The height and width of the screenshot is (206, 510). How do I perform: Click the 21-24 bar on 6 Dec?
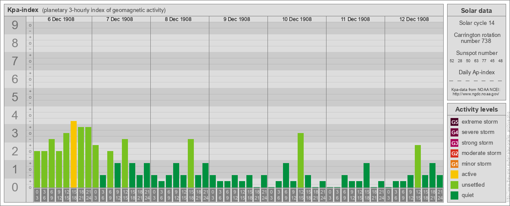coord(88,158)
